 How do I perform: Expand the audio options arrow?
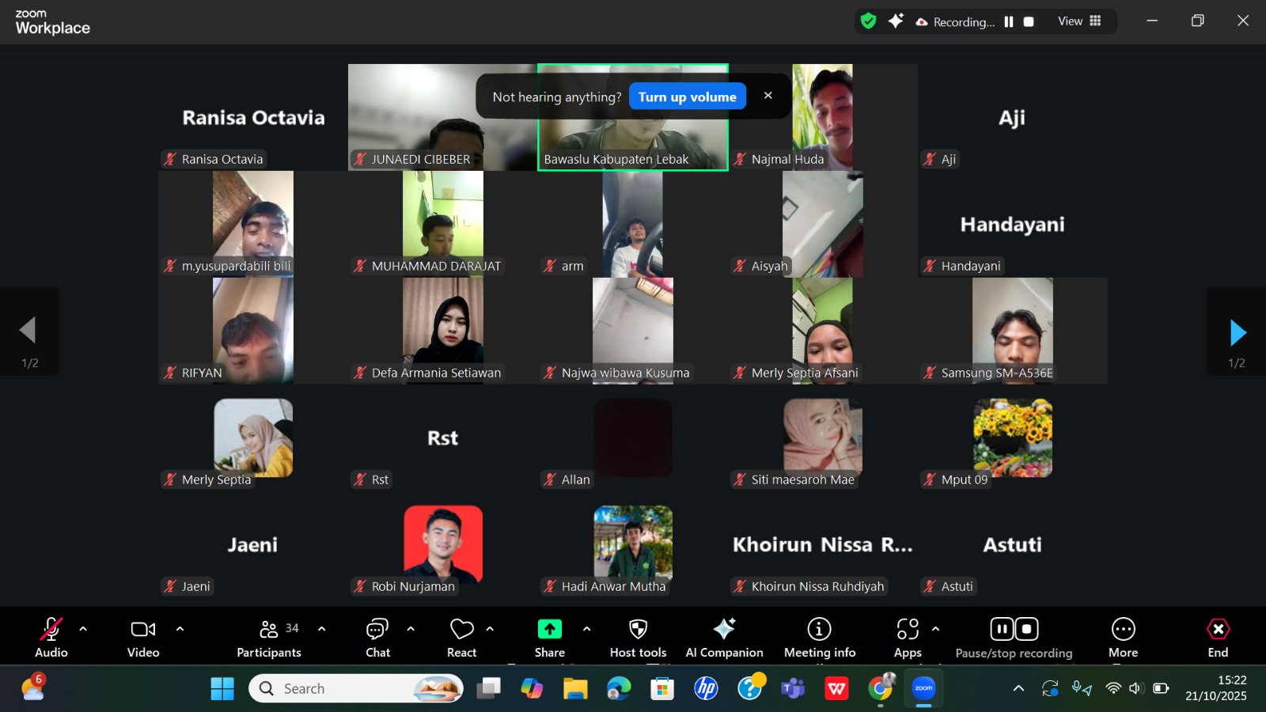click(x=83, y=629)
